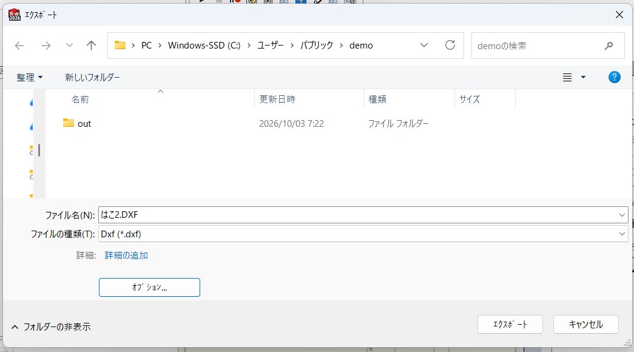Open recent locations chevron next to arrows

(69, 46)
